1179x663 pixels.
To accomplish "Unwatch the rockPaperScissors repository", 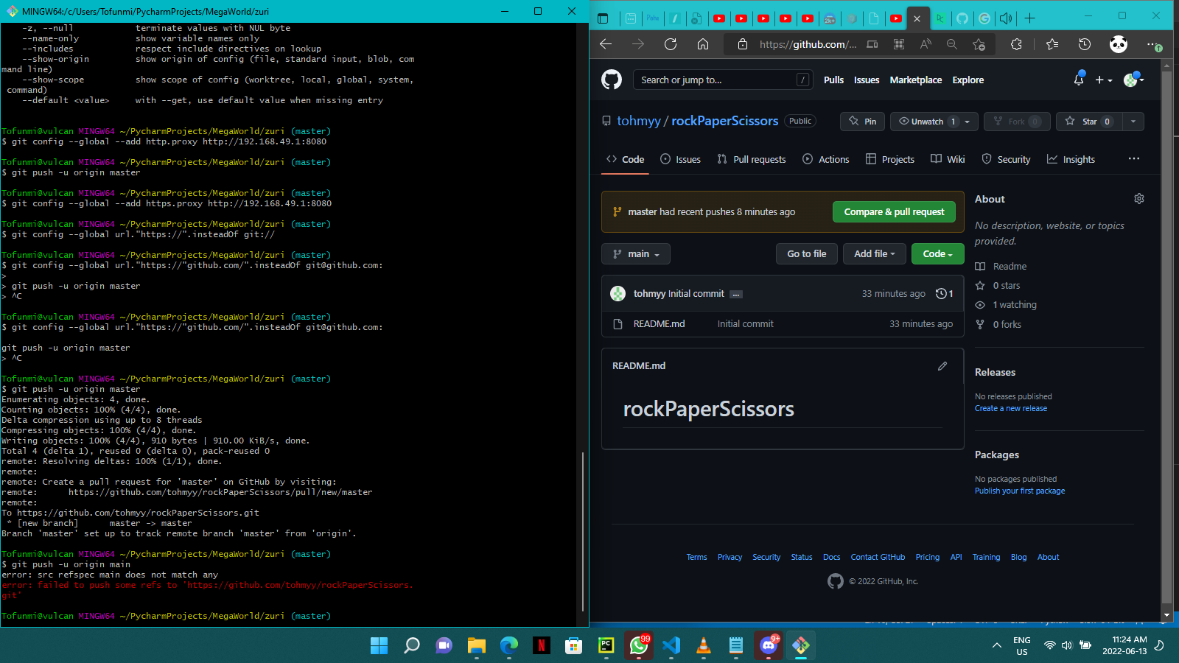I will 927,121.
